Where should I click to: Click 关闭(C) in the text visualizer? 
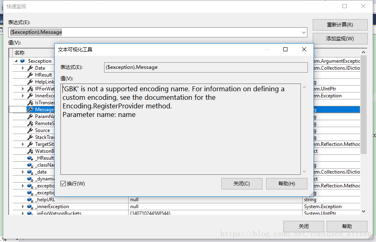point(242,184)
